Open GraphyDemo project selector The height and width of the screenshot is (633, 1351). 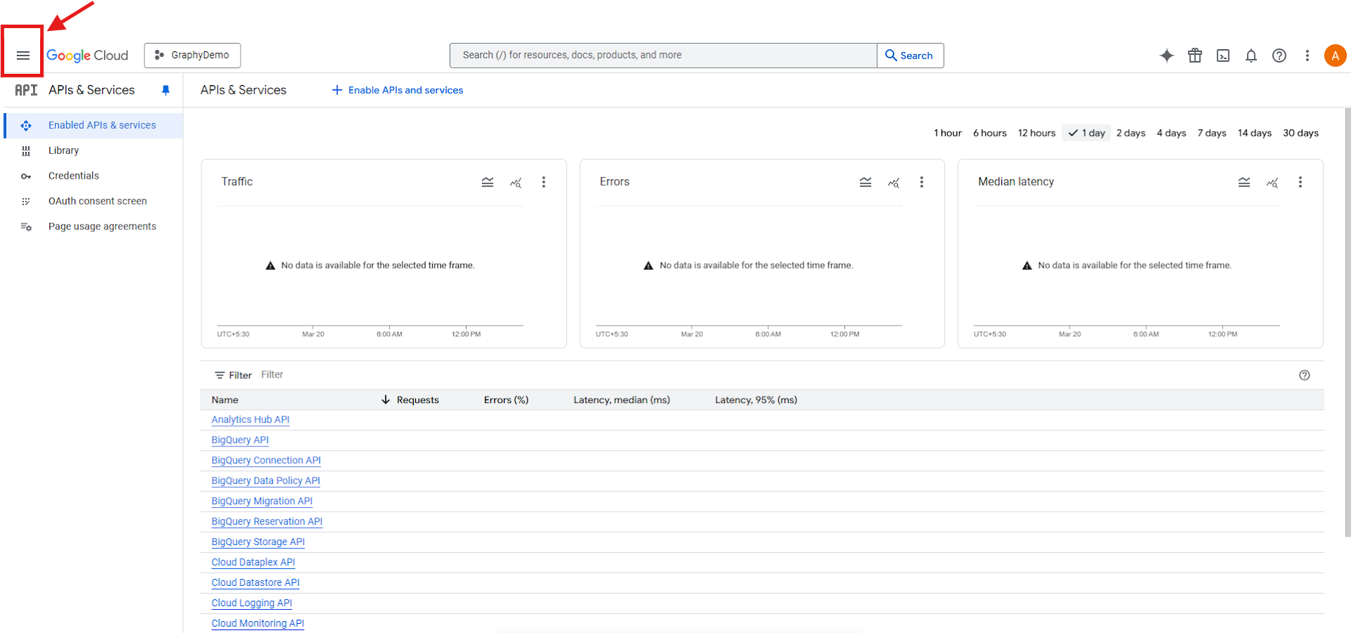192,56
